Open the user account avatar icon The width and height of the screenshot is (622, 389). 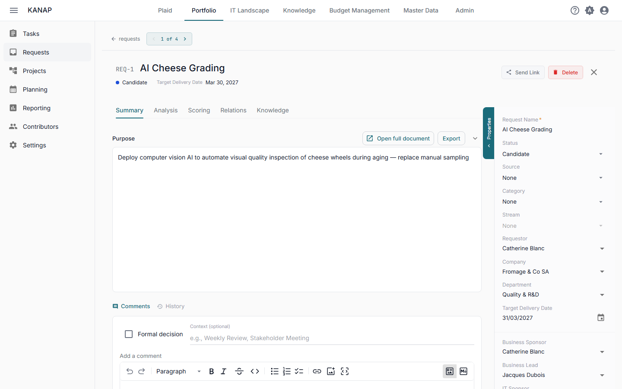click(x=604, y=10)
